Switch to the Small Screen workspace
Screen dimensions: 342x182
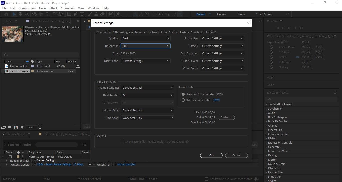tap(264, 14)
